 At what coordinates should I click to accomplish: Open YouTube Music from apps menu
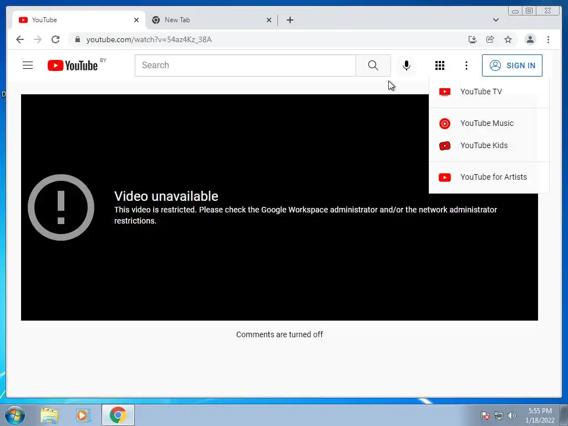pos(489,123)
